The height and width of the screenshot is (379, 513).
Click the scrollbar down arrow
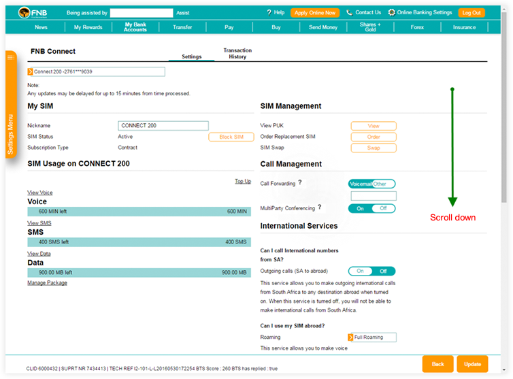point(504,369)
